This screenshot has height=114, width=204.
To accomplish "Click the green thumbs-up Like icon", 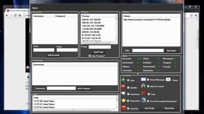I will (123, 79).
